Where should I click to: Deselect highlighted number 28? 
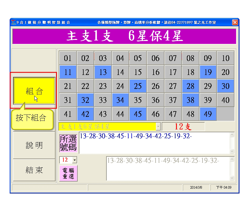pos(191,86)
